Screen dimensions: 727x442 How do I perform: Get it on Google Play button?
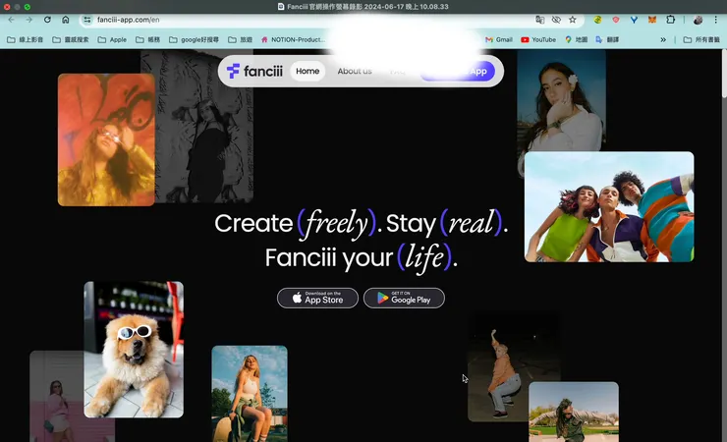[404, 298]
